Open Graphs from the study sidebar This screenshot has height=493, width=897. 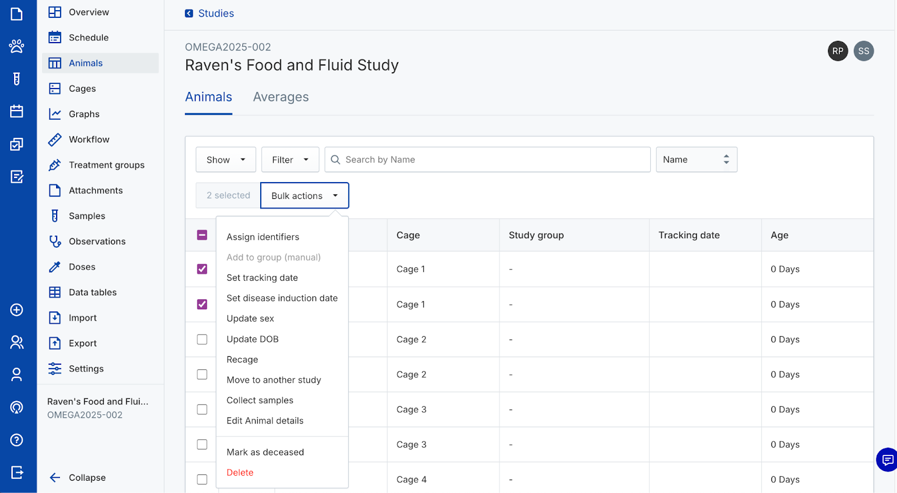click(84, 114)
